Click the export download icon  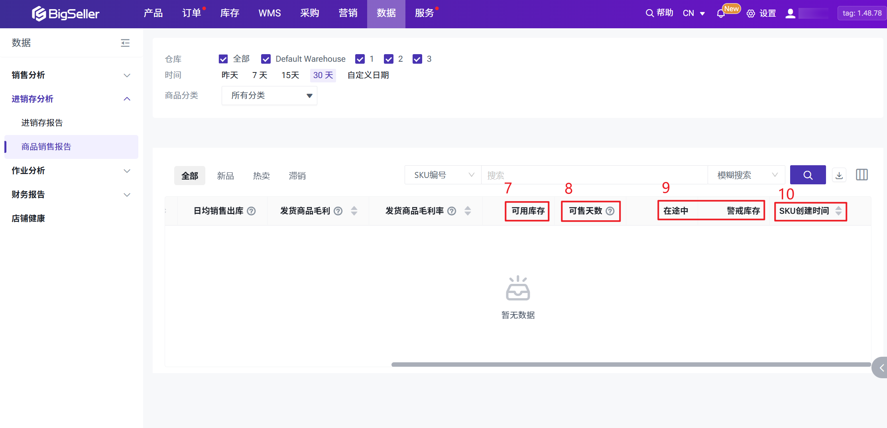pos(839,175)
